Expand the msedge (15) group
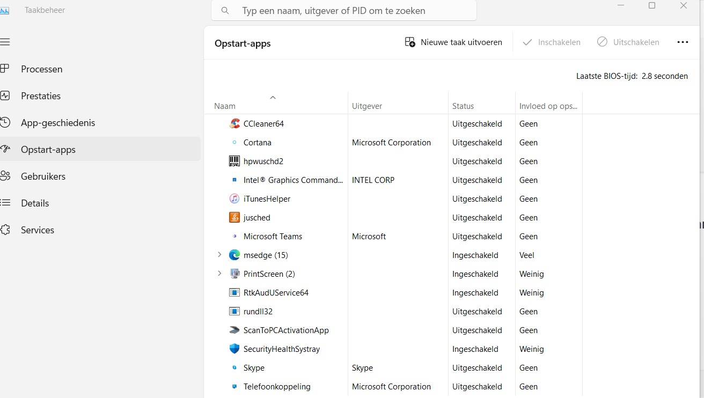Viewport: 704px width, 398px height. click(219, 255)
